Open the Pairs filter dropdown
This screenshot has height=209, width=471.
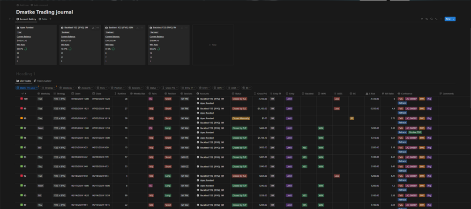click(102, 88)
